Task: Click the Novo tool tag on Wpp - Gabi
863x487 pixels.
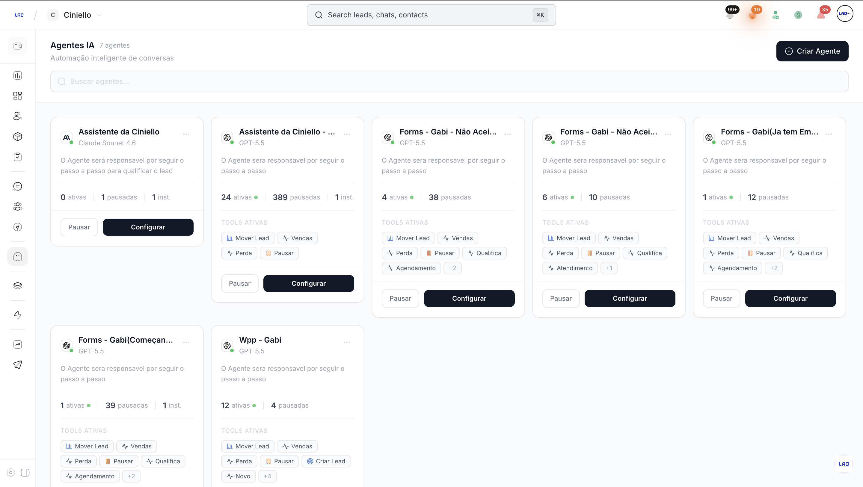Action: click(238, 476)
